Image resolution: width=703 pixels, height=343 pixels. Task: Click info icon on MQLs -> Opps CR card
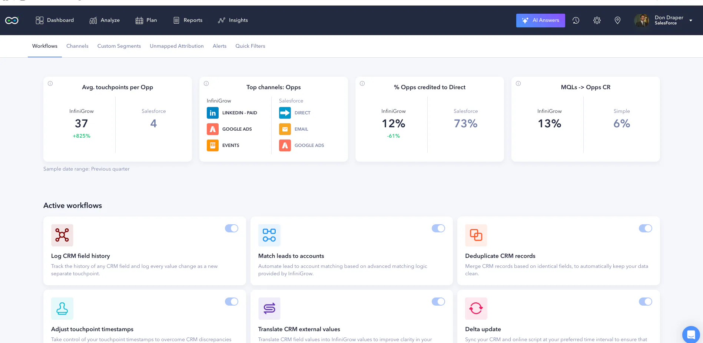518,84
